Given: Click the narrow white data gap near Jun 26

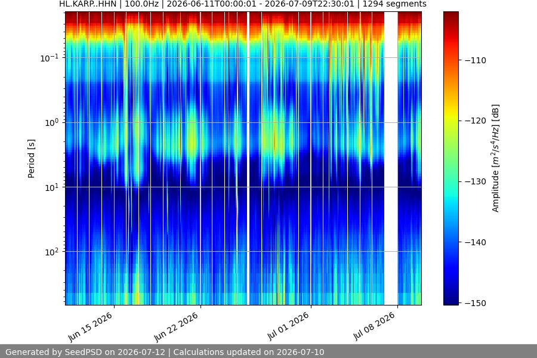Looking at the screenshot, I should [x=248, y=158].
